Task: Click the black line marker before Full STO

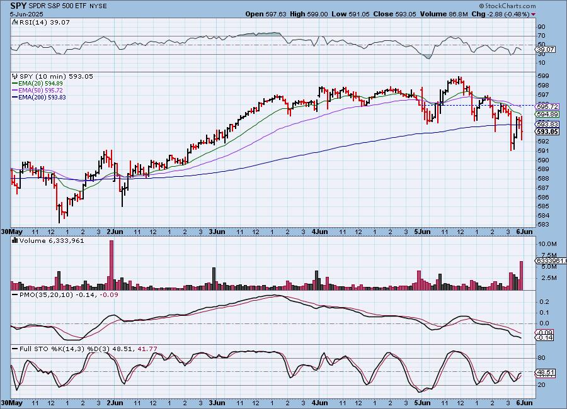Action: pyautogui.click(x=15, y=349)
